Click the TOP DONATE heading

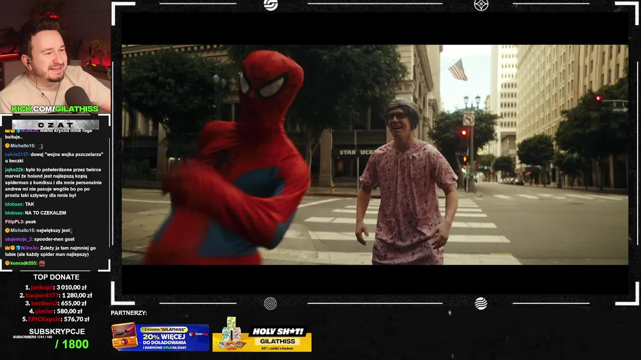pyautogui.click(x=56, y=277)
